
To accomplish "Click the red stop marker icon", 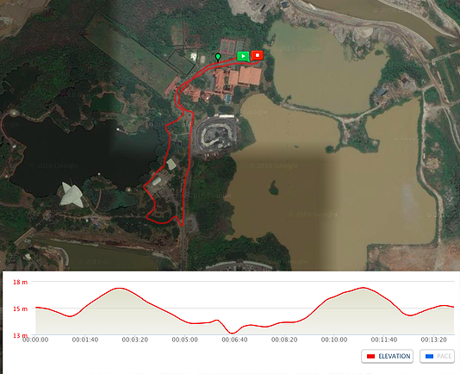I will click(x=258, y=55).
